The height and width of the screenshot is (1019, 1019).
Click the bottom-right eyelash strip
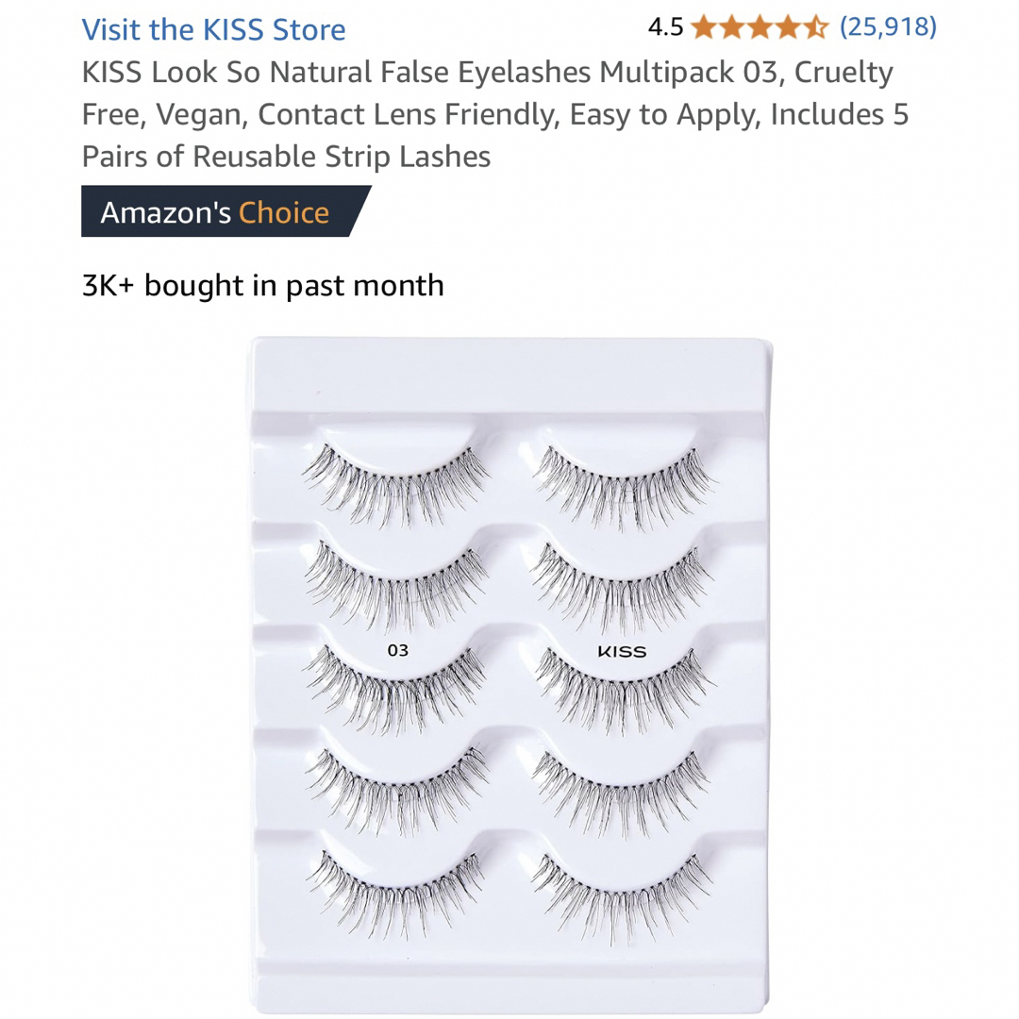[x=622, y=898]
